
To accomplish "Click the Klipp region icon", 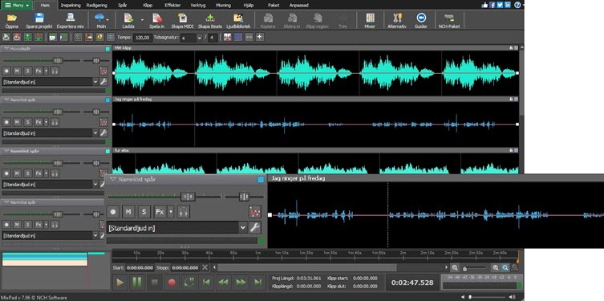I will (x=318, y=20).
